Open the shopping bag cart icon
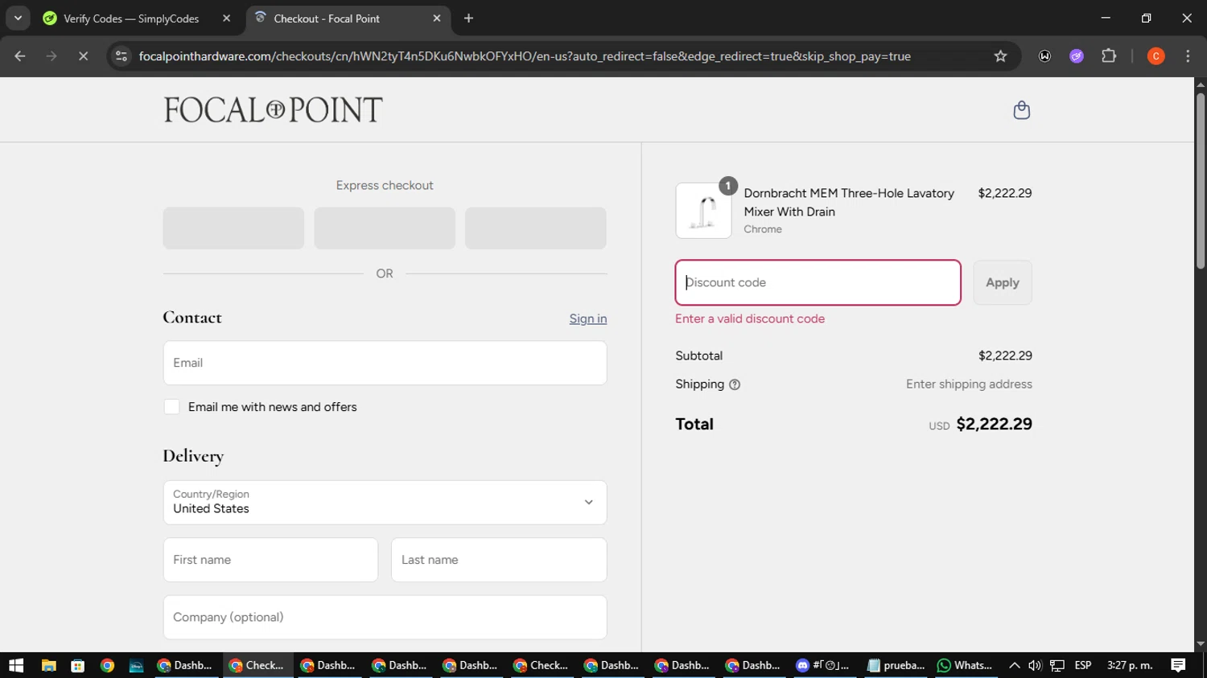Image resolution: width=1207 pixels, height=678 pixels. (x=1021, y=110)
